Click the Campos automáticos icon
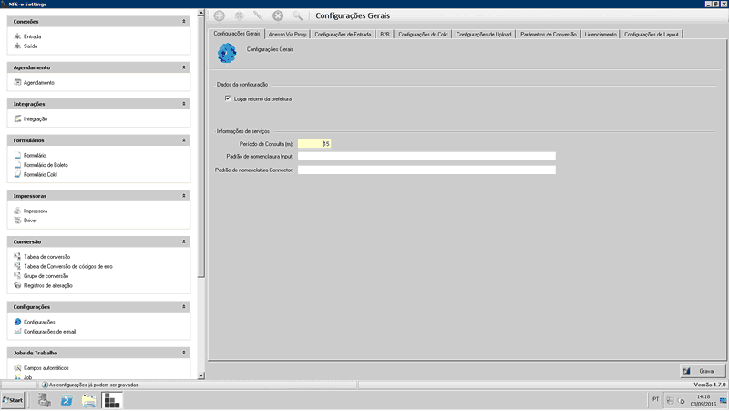Image resolution: width=729 pixels, height=411 pixels. pos(17,368)
